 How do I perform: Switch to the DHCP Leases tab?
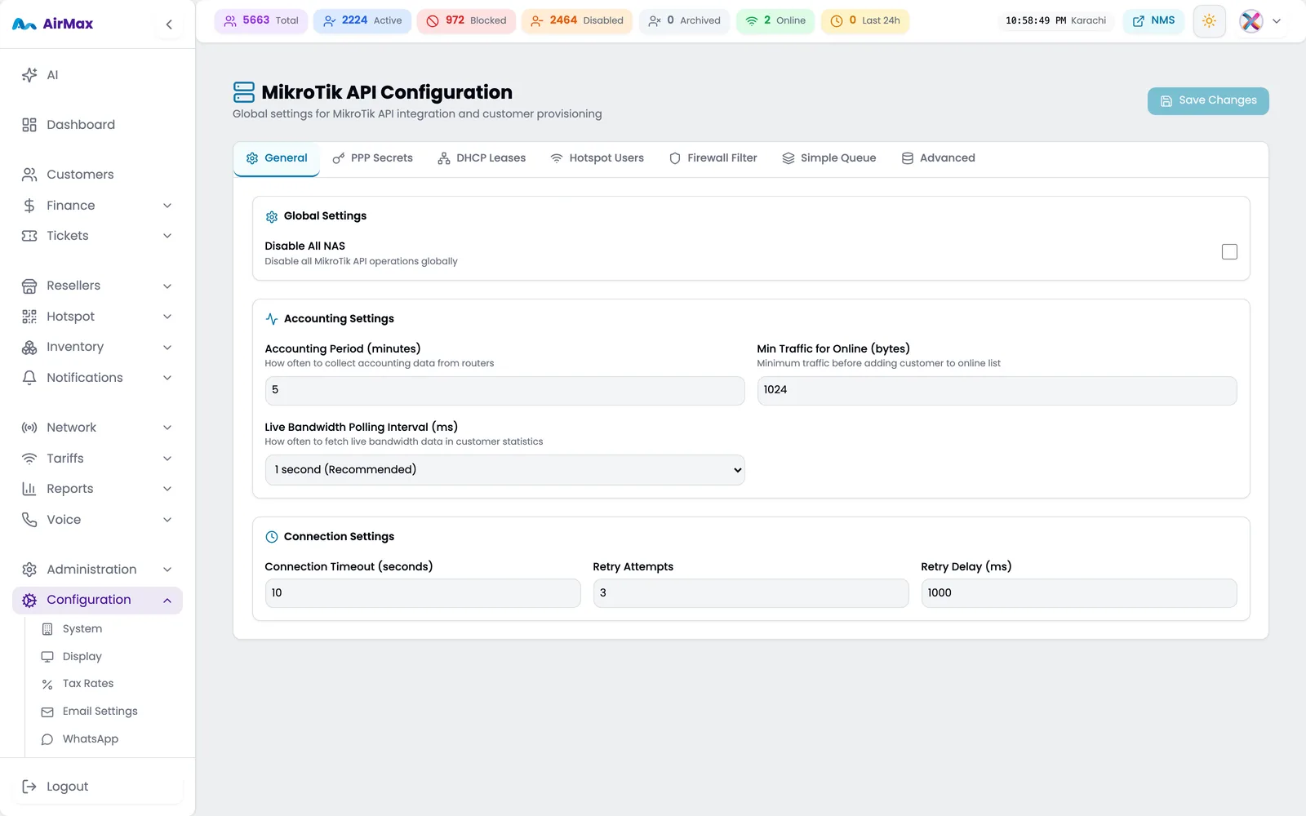482,158
